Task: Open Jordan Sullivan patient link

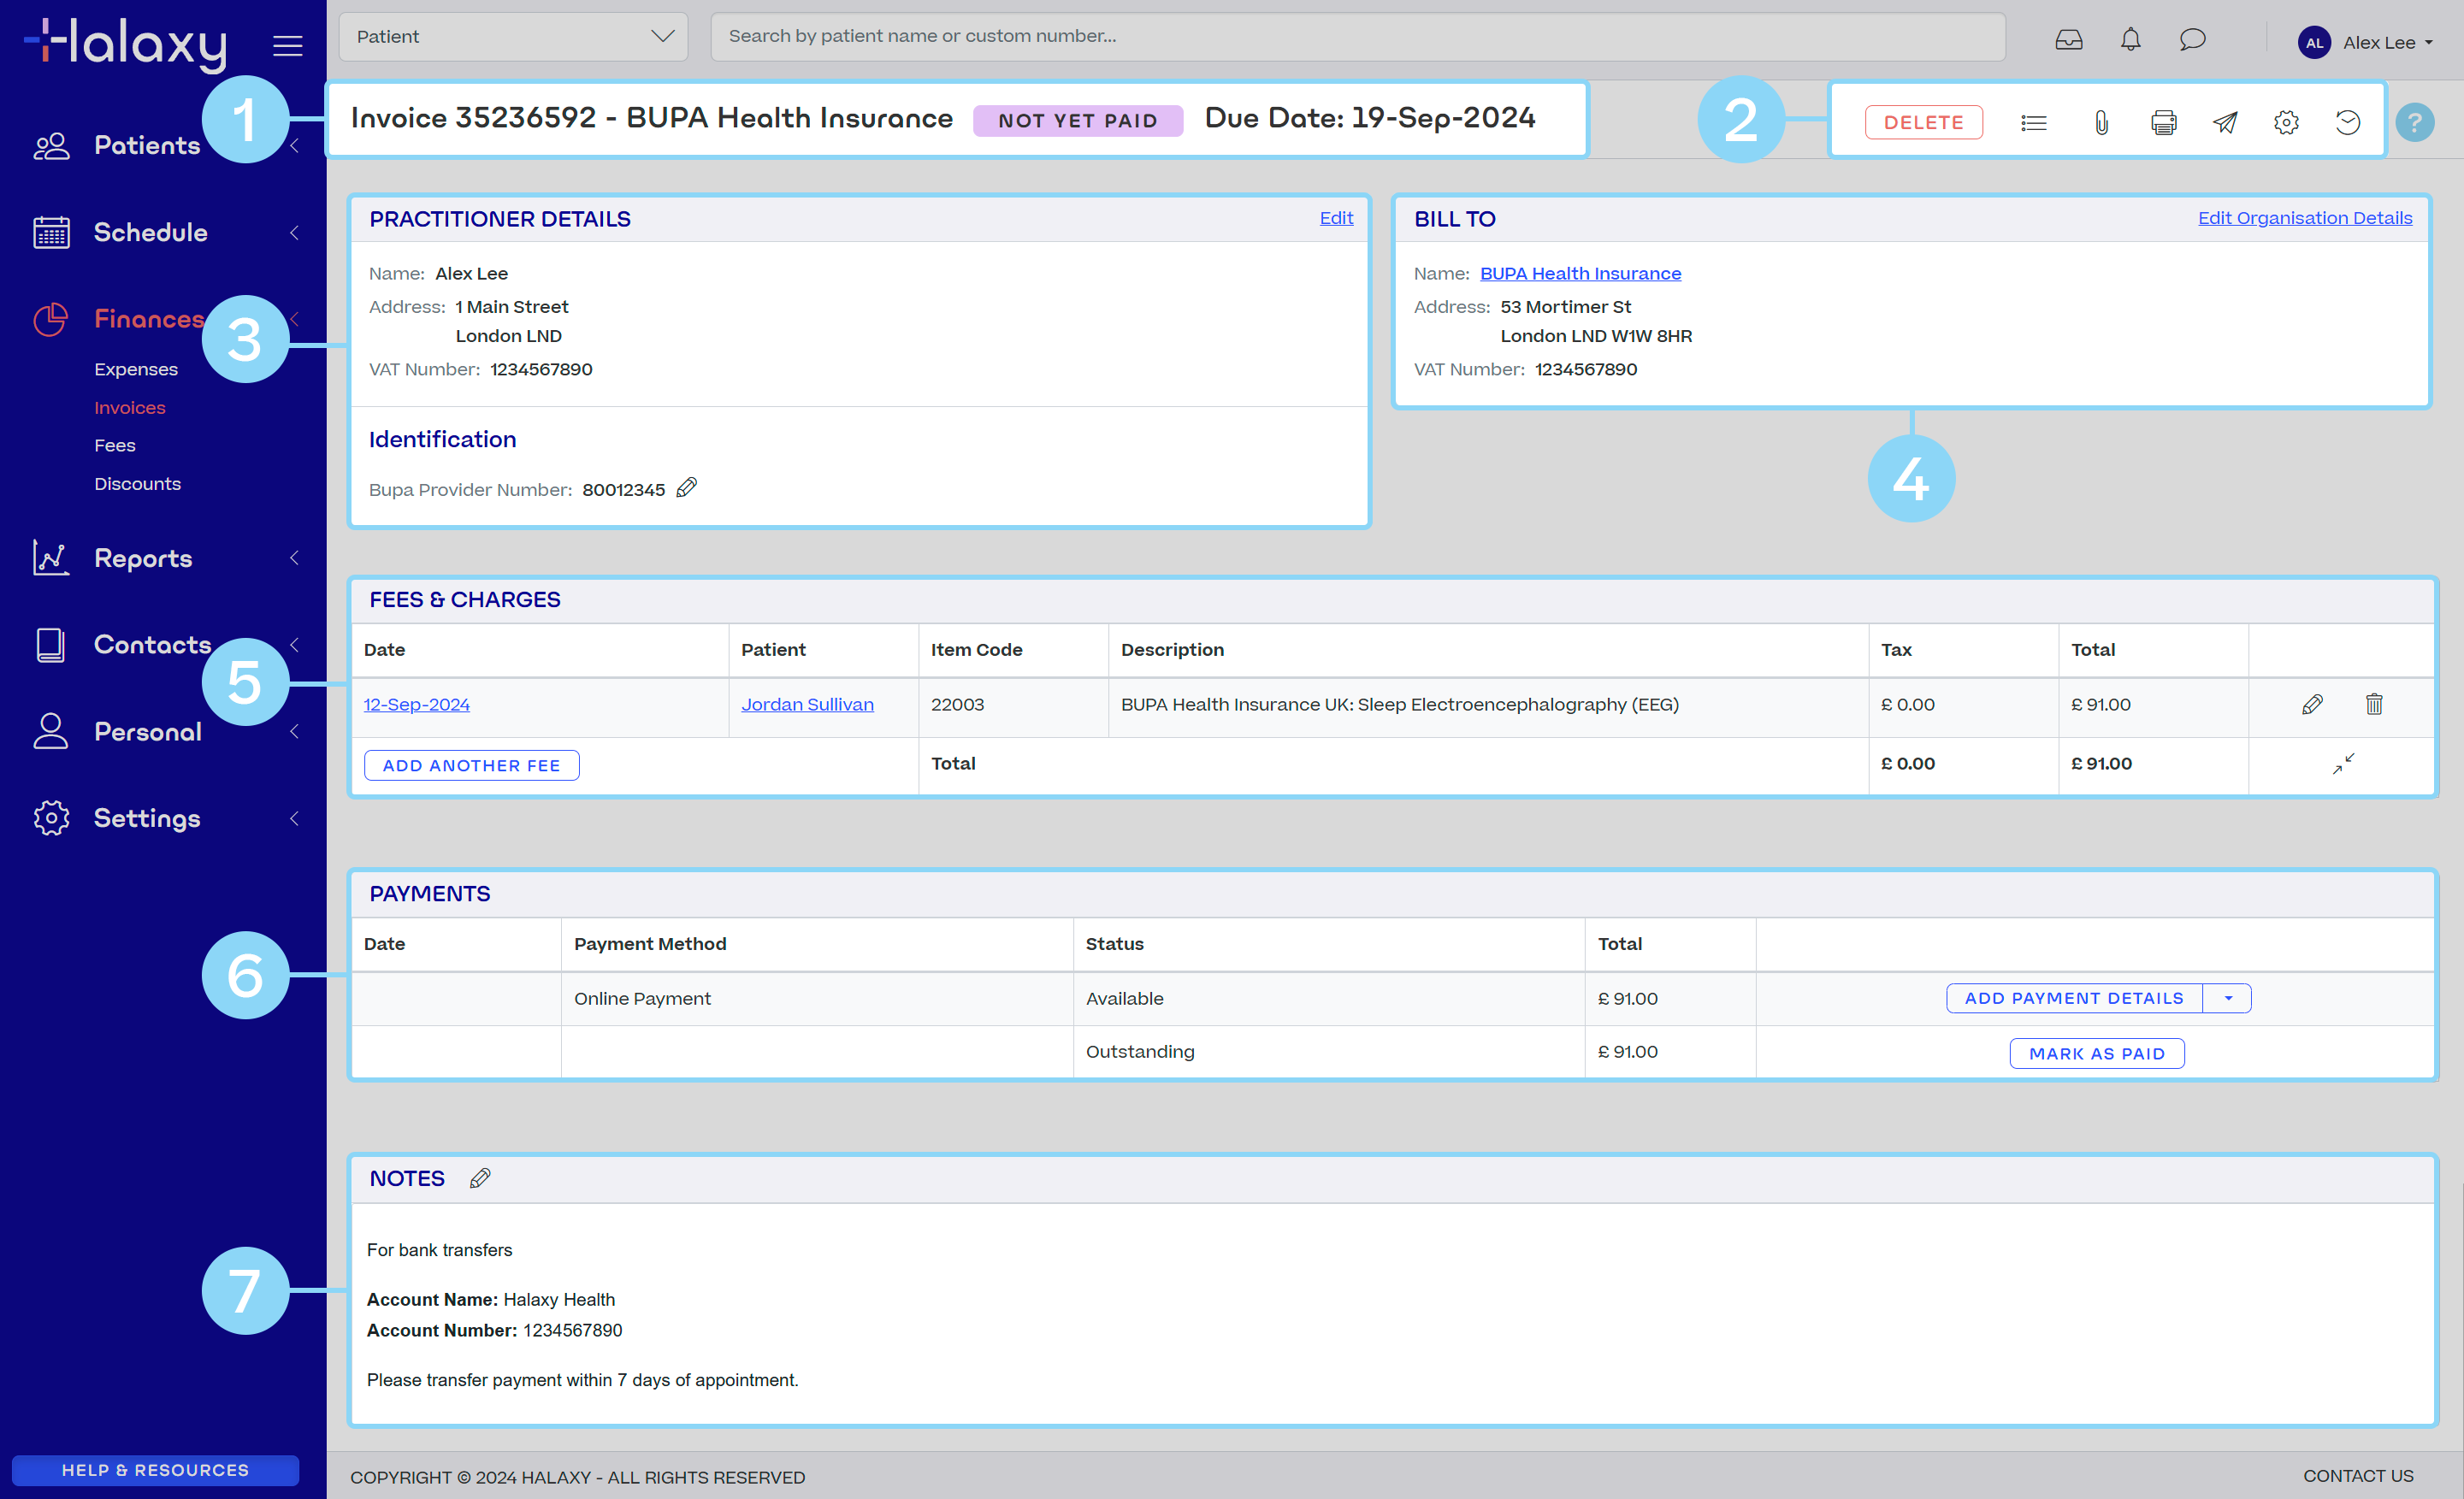Action: [807, 704]
